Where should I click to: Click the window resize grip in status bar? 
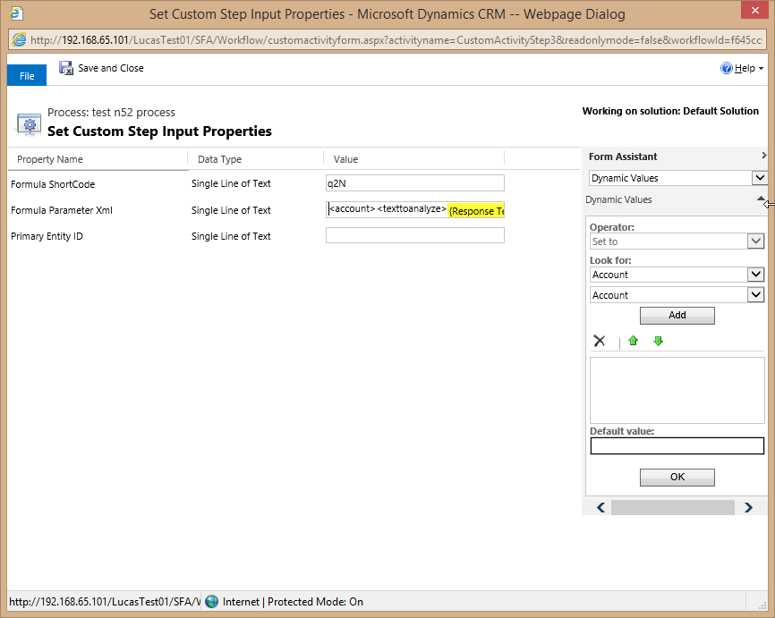coord(762,605)
